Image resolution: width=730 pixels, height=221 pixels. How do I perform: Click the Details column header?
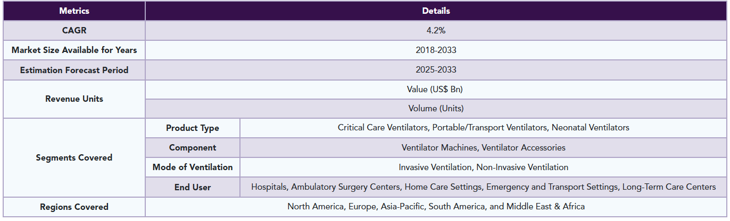point(436,11)
